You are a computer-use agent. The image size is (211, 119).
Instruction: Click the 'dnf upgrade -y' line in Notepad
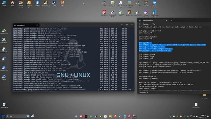click(x=145, y=43)
